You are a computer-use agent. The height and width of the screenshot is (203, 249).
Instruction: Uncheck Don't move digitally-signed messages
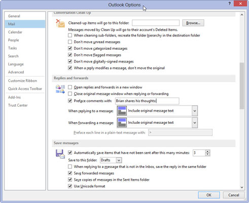pyautogui.click(x=70, y=61)
